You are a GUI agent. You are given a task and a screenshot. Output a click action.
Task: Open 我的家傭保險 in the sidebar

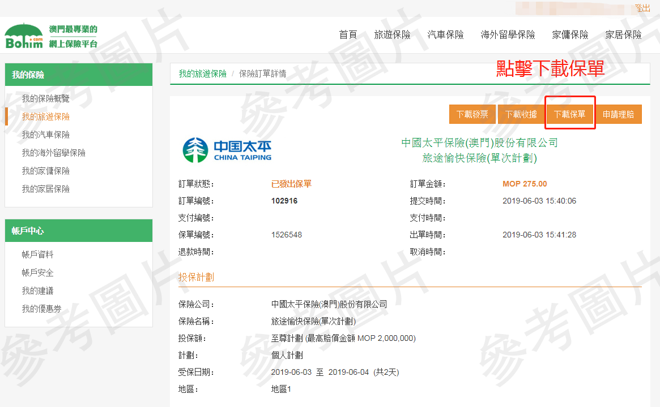coord(45,171)
